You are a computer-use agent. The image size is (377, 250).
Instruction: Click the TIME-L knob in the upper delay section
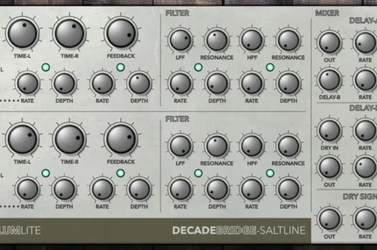[x=22, y=33]
